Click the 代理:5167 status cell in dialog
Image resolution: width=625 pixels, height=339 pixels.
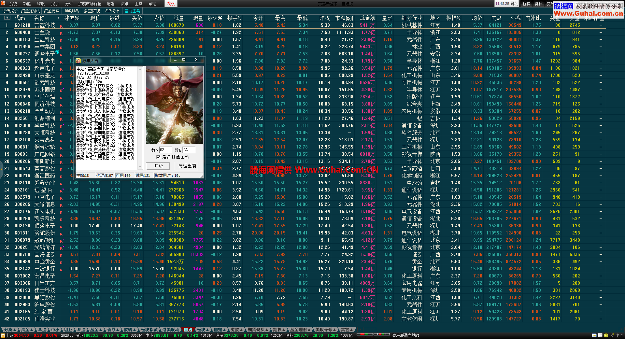tap(105, 175)
